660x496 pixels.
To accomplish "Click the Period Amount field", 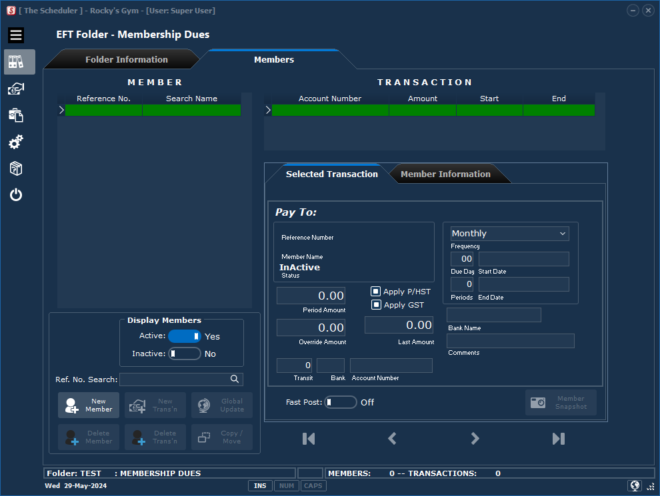I will [311, 296].
